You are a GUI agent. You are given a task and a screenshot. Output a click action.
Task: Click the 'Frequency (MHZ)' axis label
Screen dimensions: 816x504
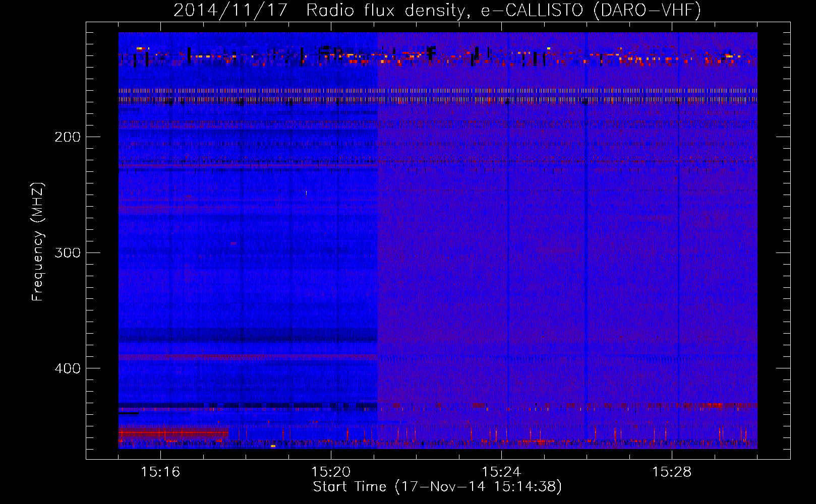(x=38, y=242)
